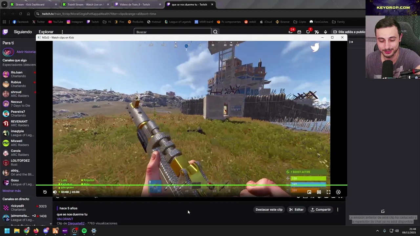Show hidden system tray icons chevron
The width and height of the screenshot is (420, 236).
coord(377,231)
